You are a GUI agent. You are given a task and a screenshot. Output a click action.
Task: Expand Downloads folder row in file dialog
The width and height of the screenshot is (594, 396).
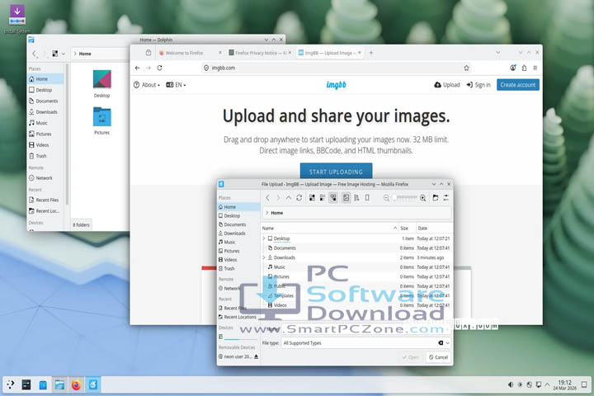tap(264, 257)
